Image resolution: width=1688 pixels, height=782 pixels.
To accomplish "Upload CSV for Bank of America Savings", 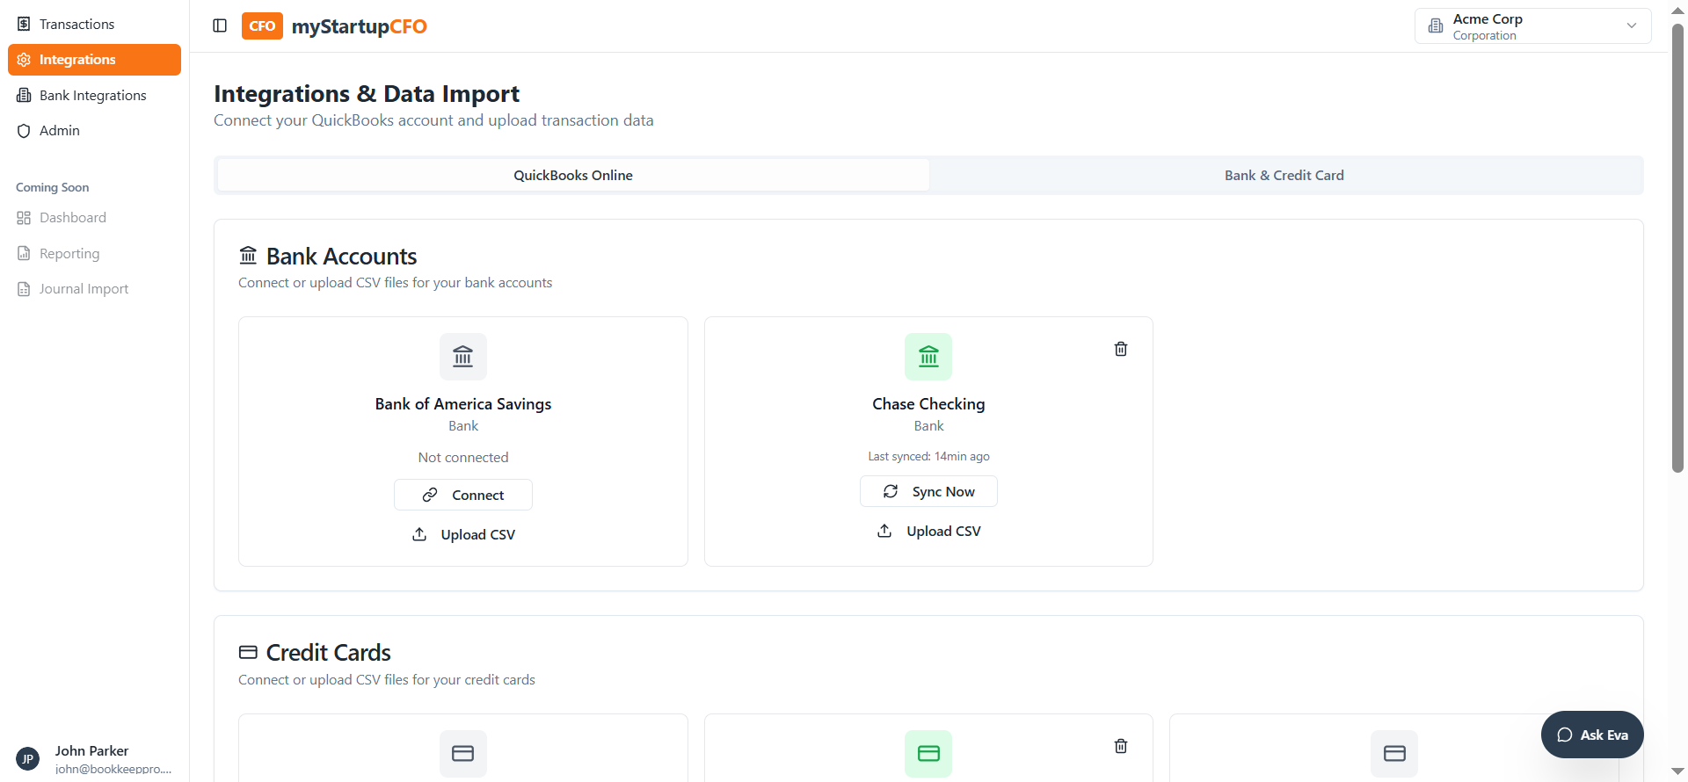I will (x=463, y=534).
